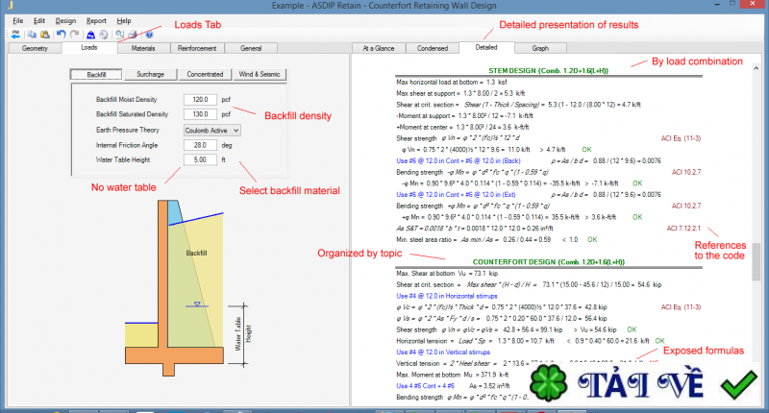Image resolution: width=769 pixels, height=413 pixels.
Task: Open the Design menu
Action: 65,20
